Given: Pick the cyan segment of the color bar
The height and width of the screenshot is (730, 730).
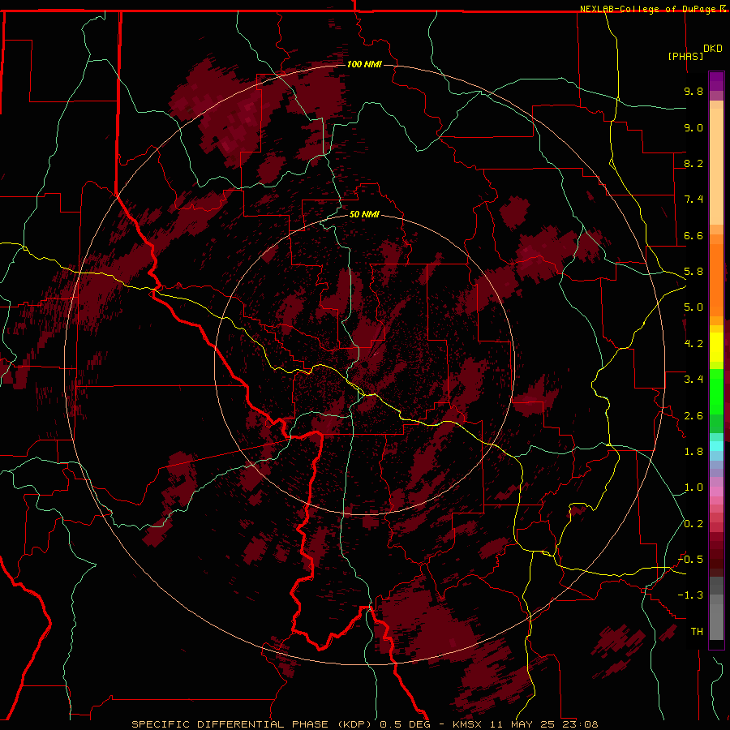Looking at the screenshot, I should coord(716,446).
